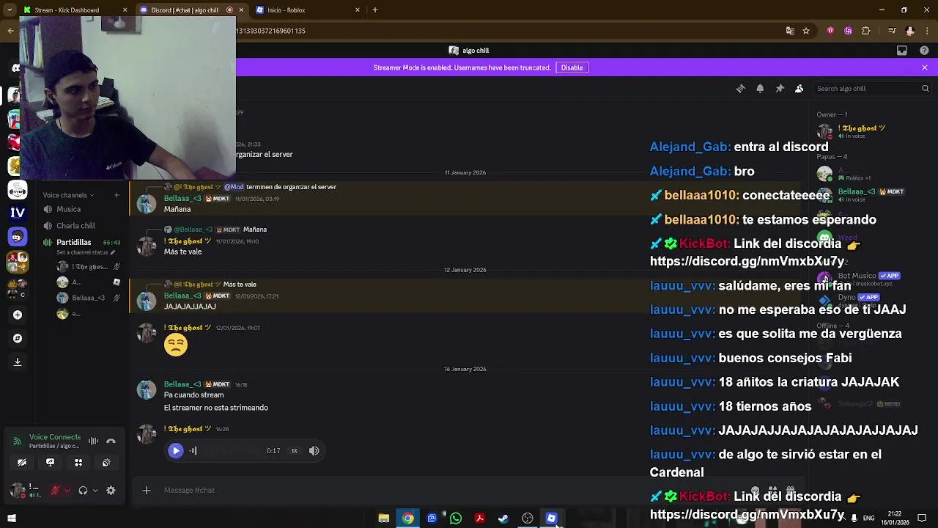
Task: Toggle deafen headphones icon
Action: [83, 491]
